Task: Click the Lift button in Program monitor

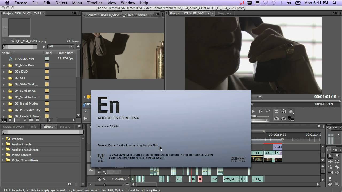Action: click(277, 118)
